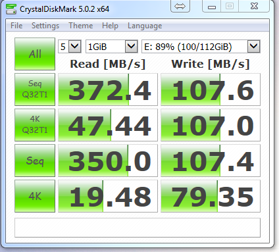Click the 4K read result 19.48
The width and height of the screenshot is (279, 252).
pyautogui.click(x=108, y=196)
